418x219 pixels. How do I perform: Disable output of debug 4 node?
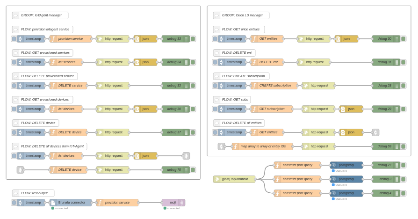tap(404, 193)
